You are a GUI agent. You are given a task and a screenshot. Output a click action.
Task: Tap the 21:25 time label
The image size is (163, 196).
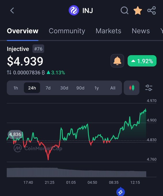coord(50,182)
